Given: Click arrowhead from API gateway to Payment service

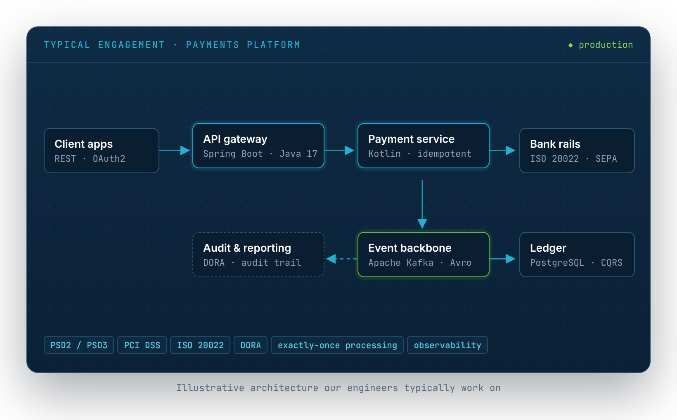Looking at the screenshot, I should coord(349,151).
